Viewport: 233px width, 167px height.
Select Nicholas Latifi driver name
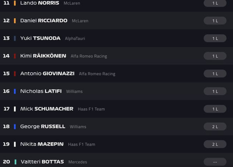coord(41,91)
